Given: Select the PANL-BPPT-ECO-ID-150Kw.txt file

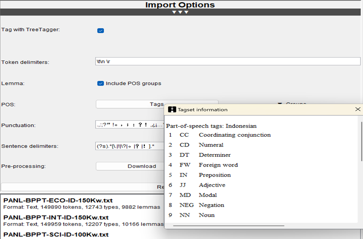Looking at the screenshot, I should coord(58,200).
